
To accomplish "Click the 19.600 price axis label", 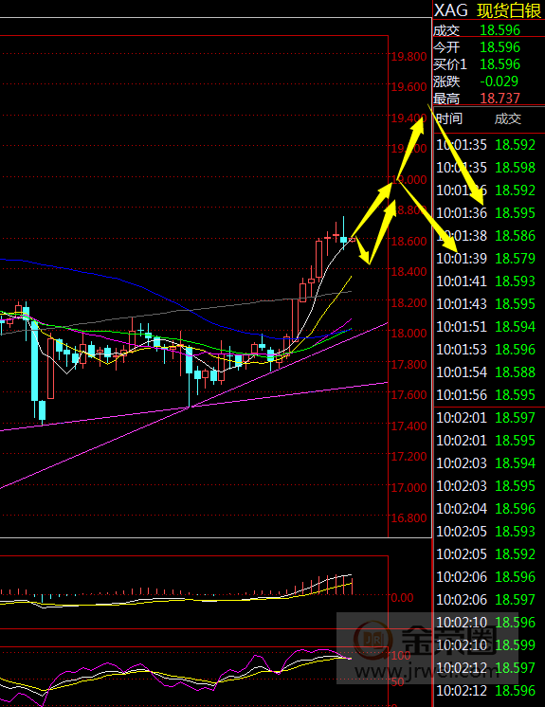I will (x=409, y=87).
